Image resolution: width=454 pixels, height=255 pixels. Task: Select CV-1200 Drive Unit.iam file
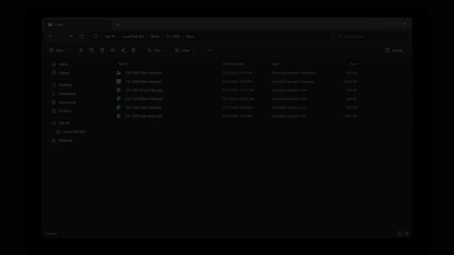pyautogui.click(x=143, y=73)
